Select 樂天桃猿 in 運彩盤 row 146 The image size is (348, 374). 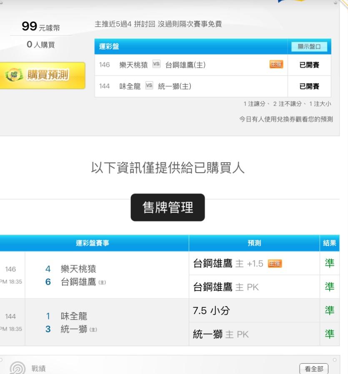tap(134, 65)
